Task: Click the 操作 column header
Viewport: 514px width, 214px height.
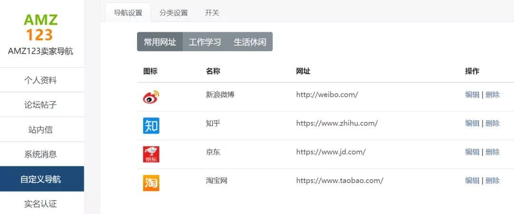Action: (472, 71)
